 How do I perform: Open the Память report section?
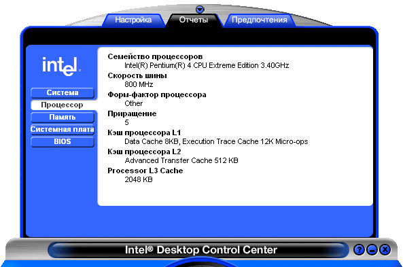pyautogui.click(x=63, y=117)
